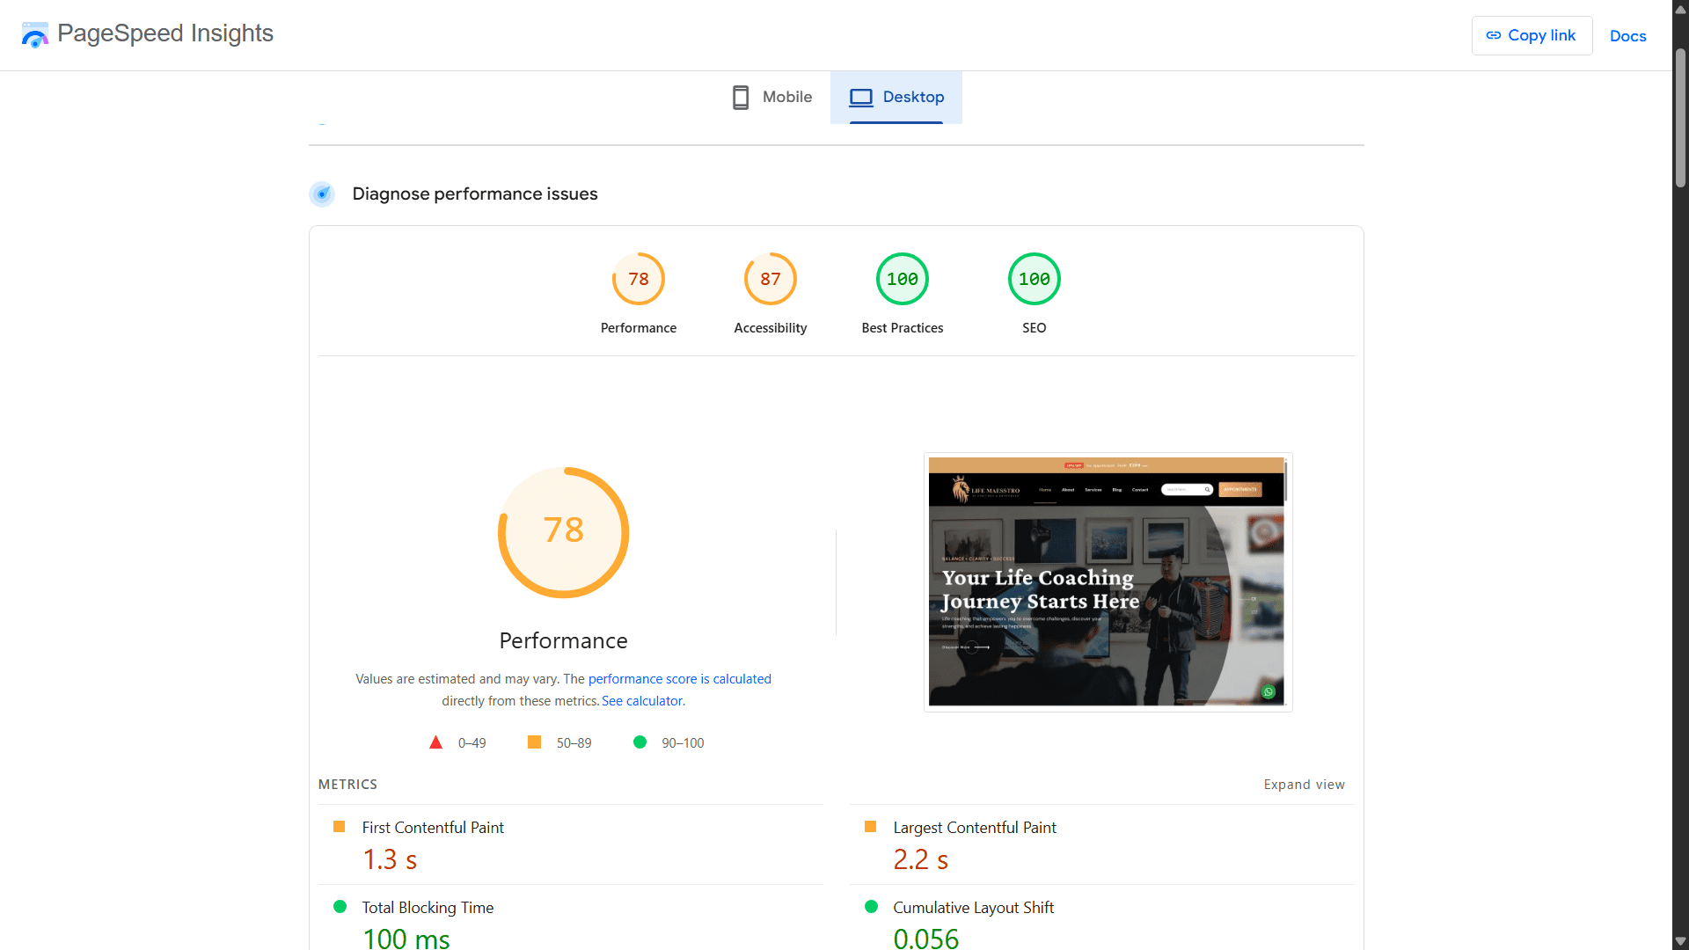The width and height of the screenshot is (1689, 950).
Task: Click the Diagnose performance issues icon
Action: click(322, 194)
